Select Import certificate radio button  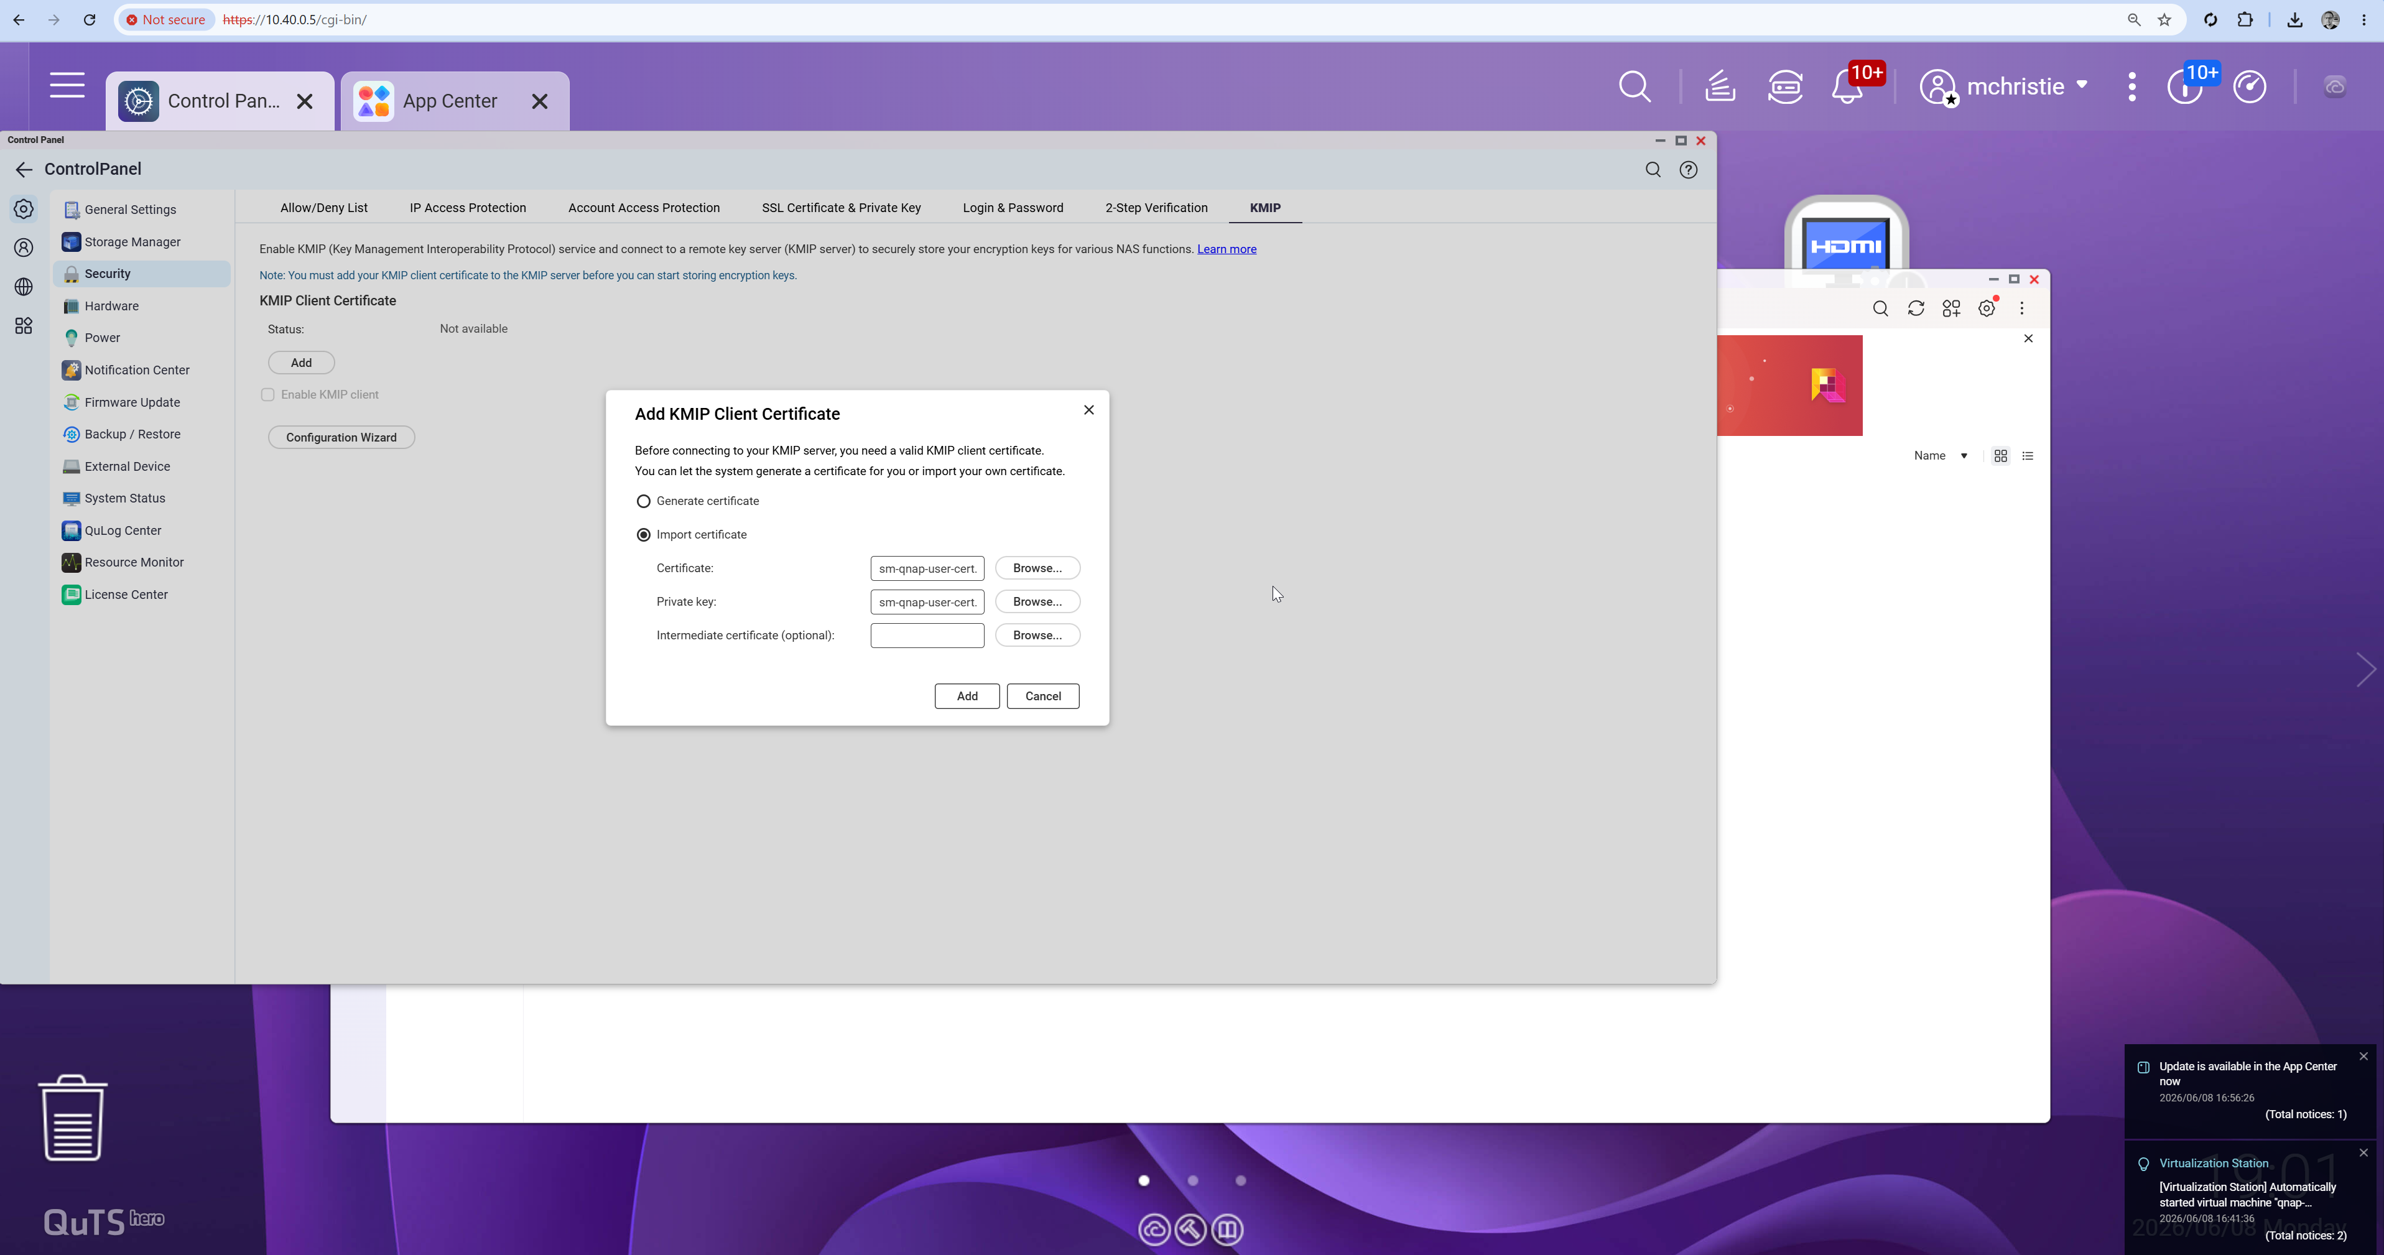(x=643, y=535)
